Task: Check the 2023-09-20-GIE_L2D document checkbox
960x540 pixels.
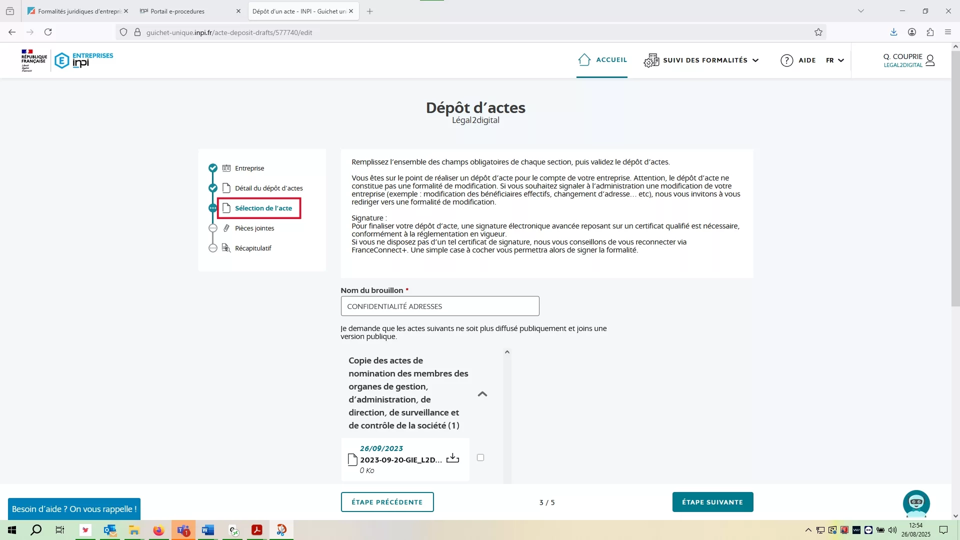Action: pos(480,457)
